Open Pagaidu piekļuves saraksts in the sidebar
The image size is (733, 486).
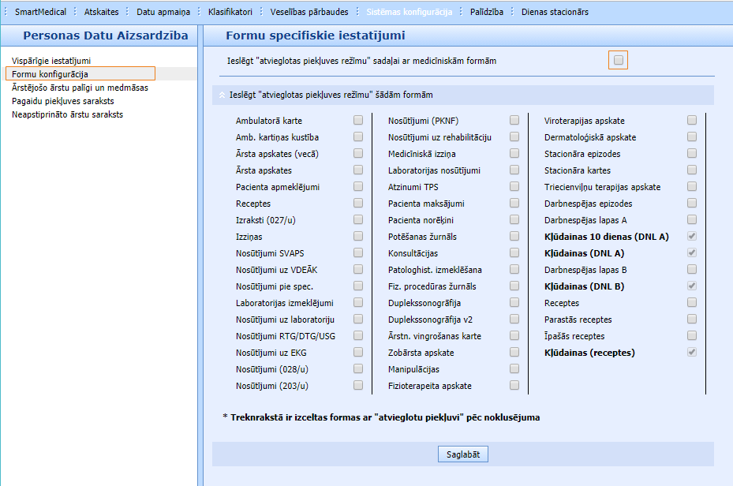(x=63, y=101)
